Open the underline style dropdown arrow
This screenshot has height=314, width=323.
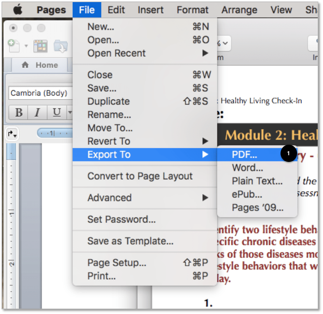click(x=70, y=112)
